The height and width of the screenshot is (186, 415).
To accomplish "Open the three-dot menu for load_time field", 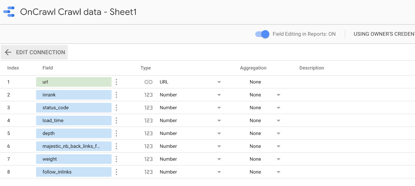I will (116, 121).
